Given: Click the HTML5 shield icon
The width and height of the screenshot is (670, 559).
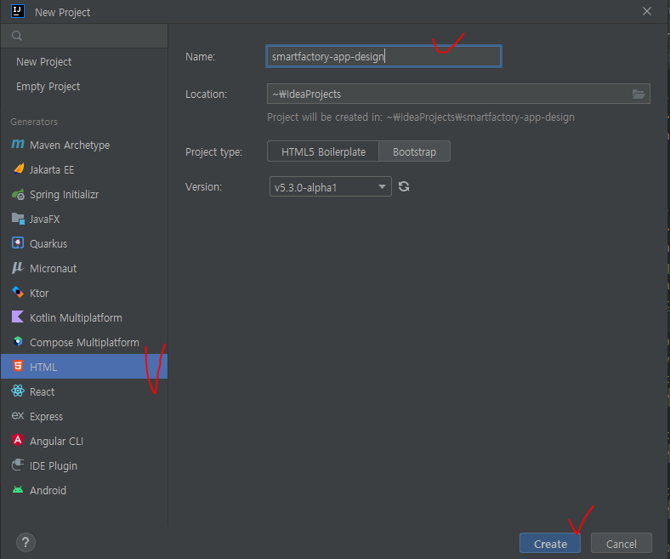Looking at the screenshot, I should pyautogui.click(x=18, y=366).
